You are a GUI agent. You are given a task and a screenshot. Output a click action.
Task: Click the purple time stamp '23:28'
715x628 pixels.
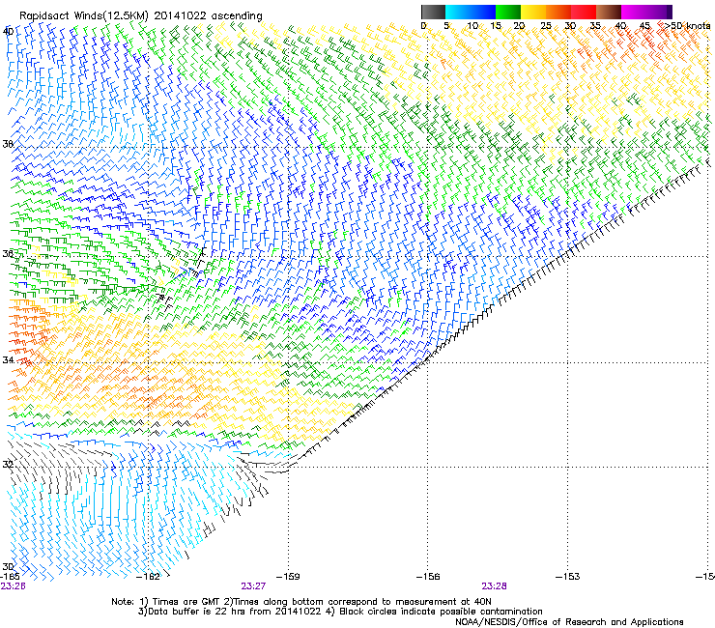495,586
